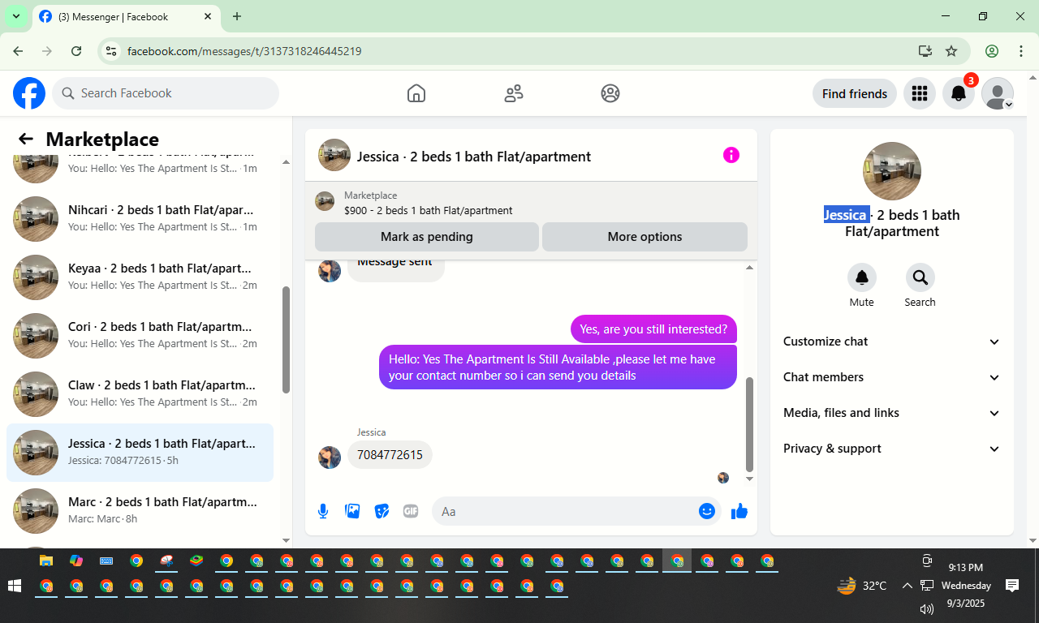This screenshot has height=623, width=1039.
Task: Open the volume icon in system tray
Action: coord(927,608)
